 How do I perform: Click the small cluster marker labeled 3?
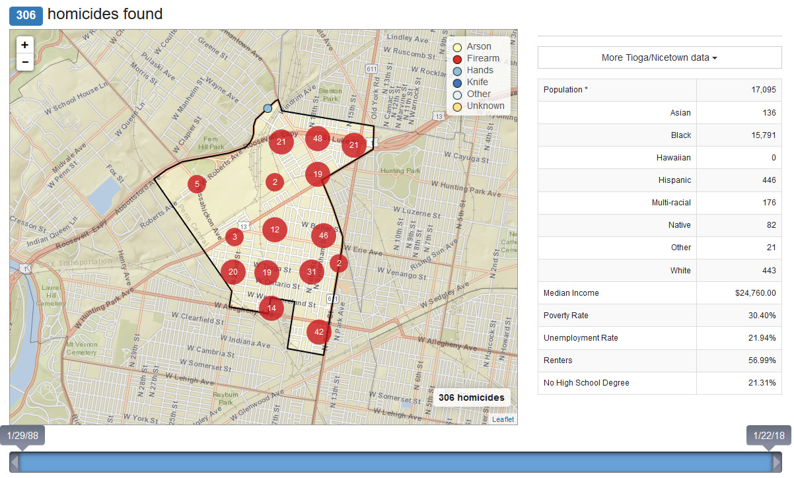(235, 236)
